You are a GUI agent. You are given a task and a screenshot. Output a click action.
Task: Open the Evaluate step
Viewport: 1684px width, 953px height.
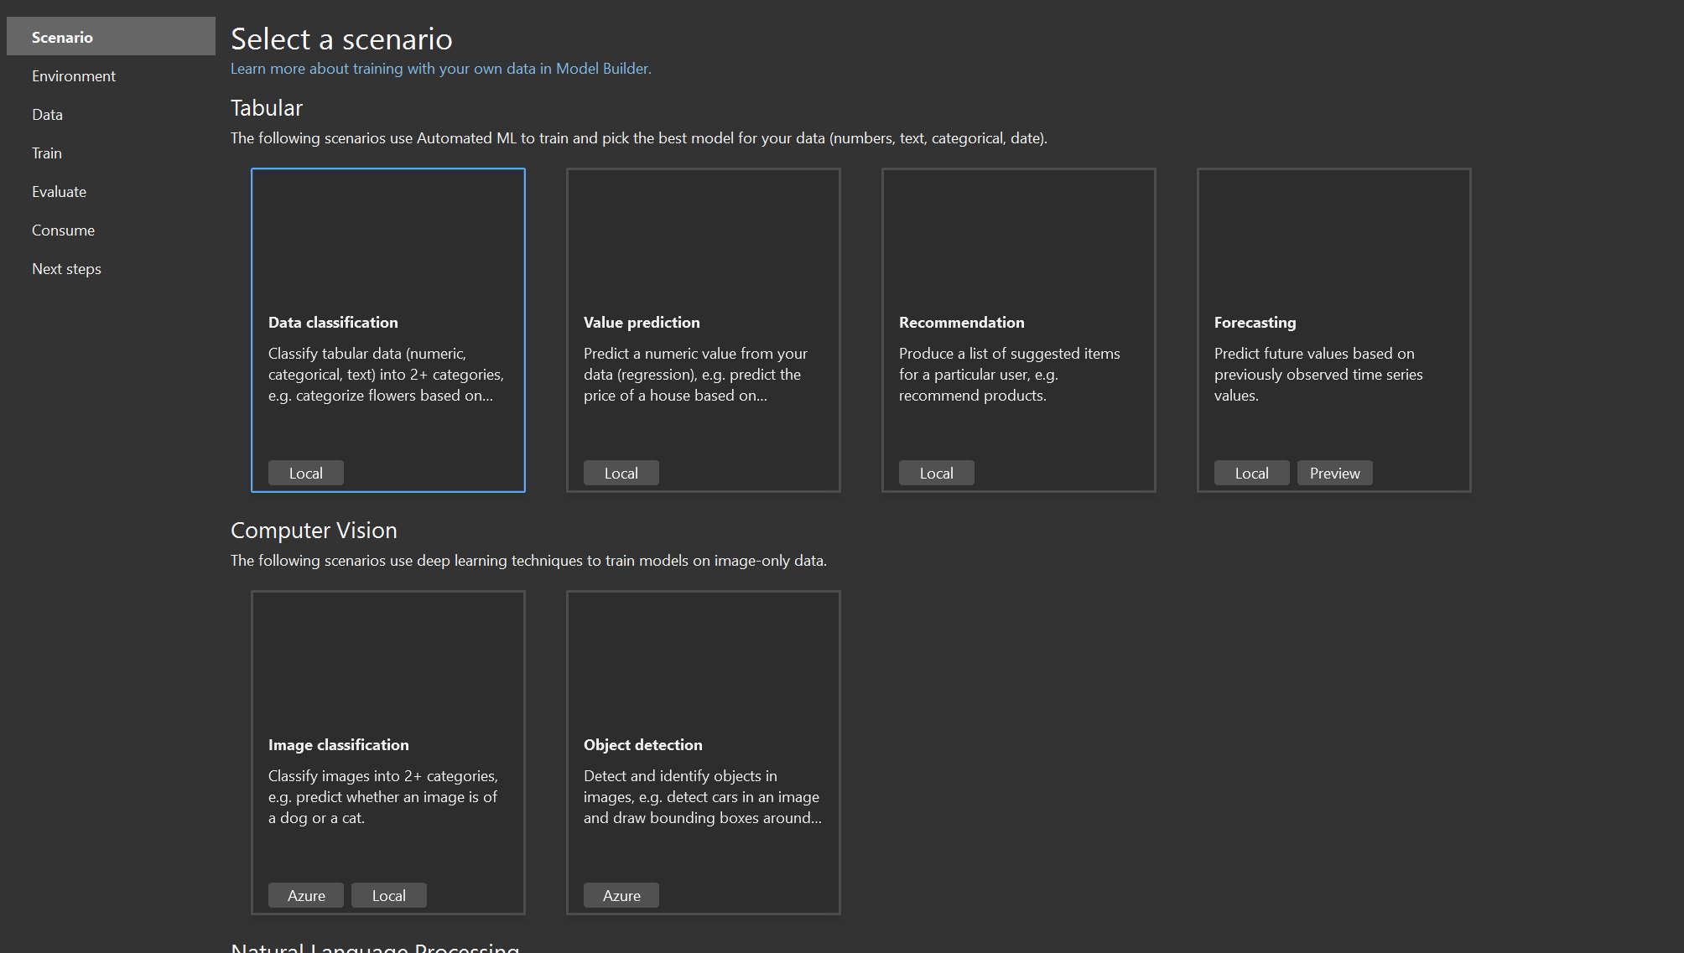pos(59,191)
